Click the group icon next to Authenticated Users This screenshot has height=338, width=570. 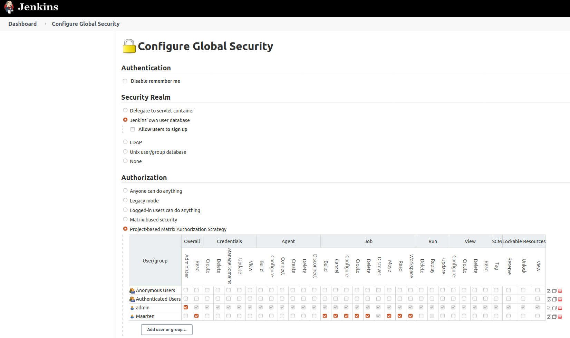[132, 299]
